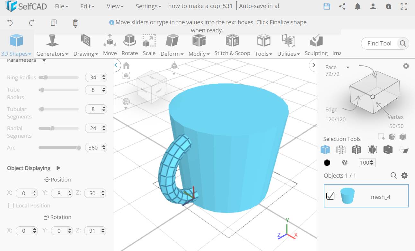Open the View menu
This screenshot has width=415, height=251.
point(114,6)
